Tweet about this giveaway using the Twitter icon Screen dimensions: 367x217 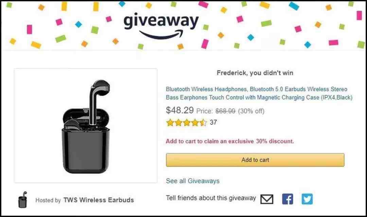(x=307, y=199)
